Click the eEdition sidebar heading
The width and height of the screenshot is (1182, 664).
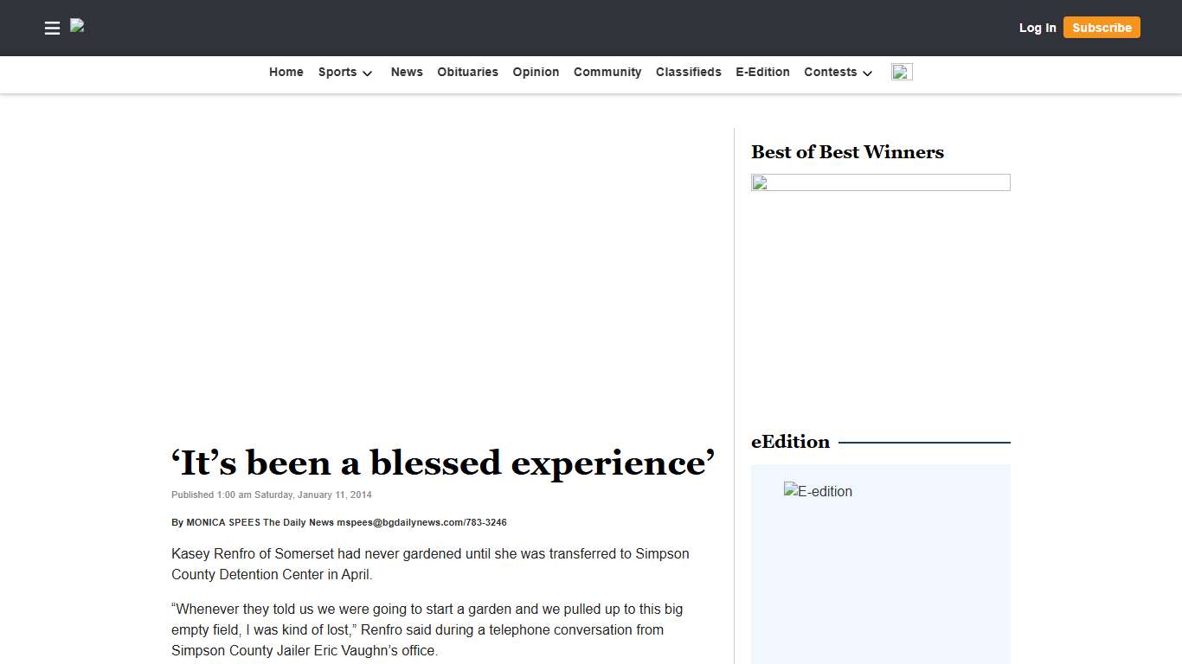click(790, 442)
